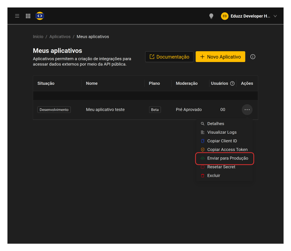Click the Plano column header
Image resolution: width=291 pixels, height=251 pixels.
coord(154,83)
